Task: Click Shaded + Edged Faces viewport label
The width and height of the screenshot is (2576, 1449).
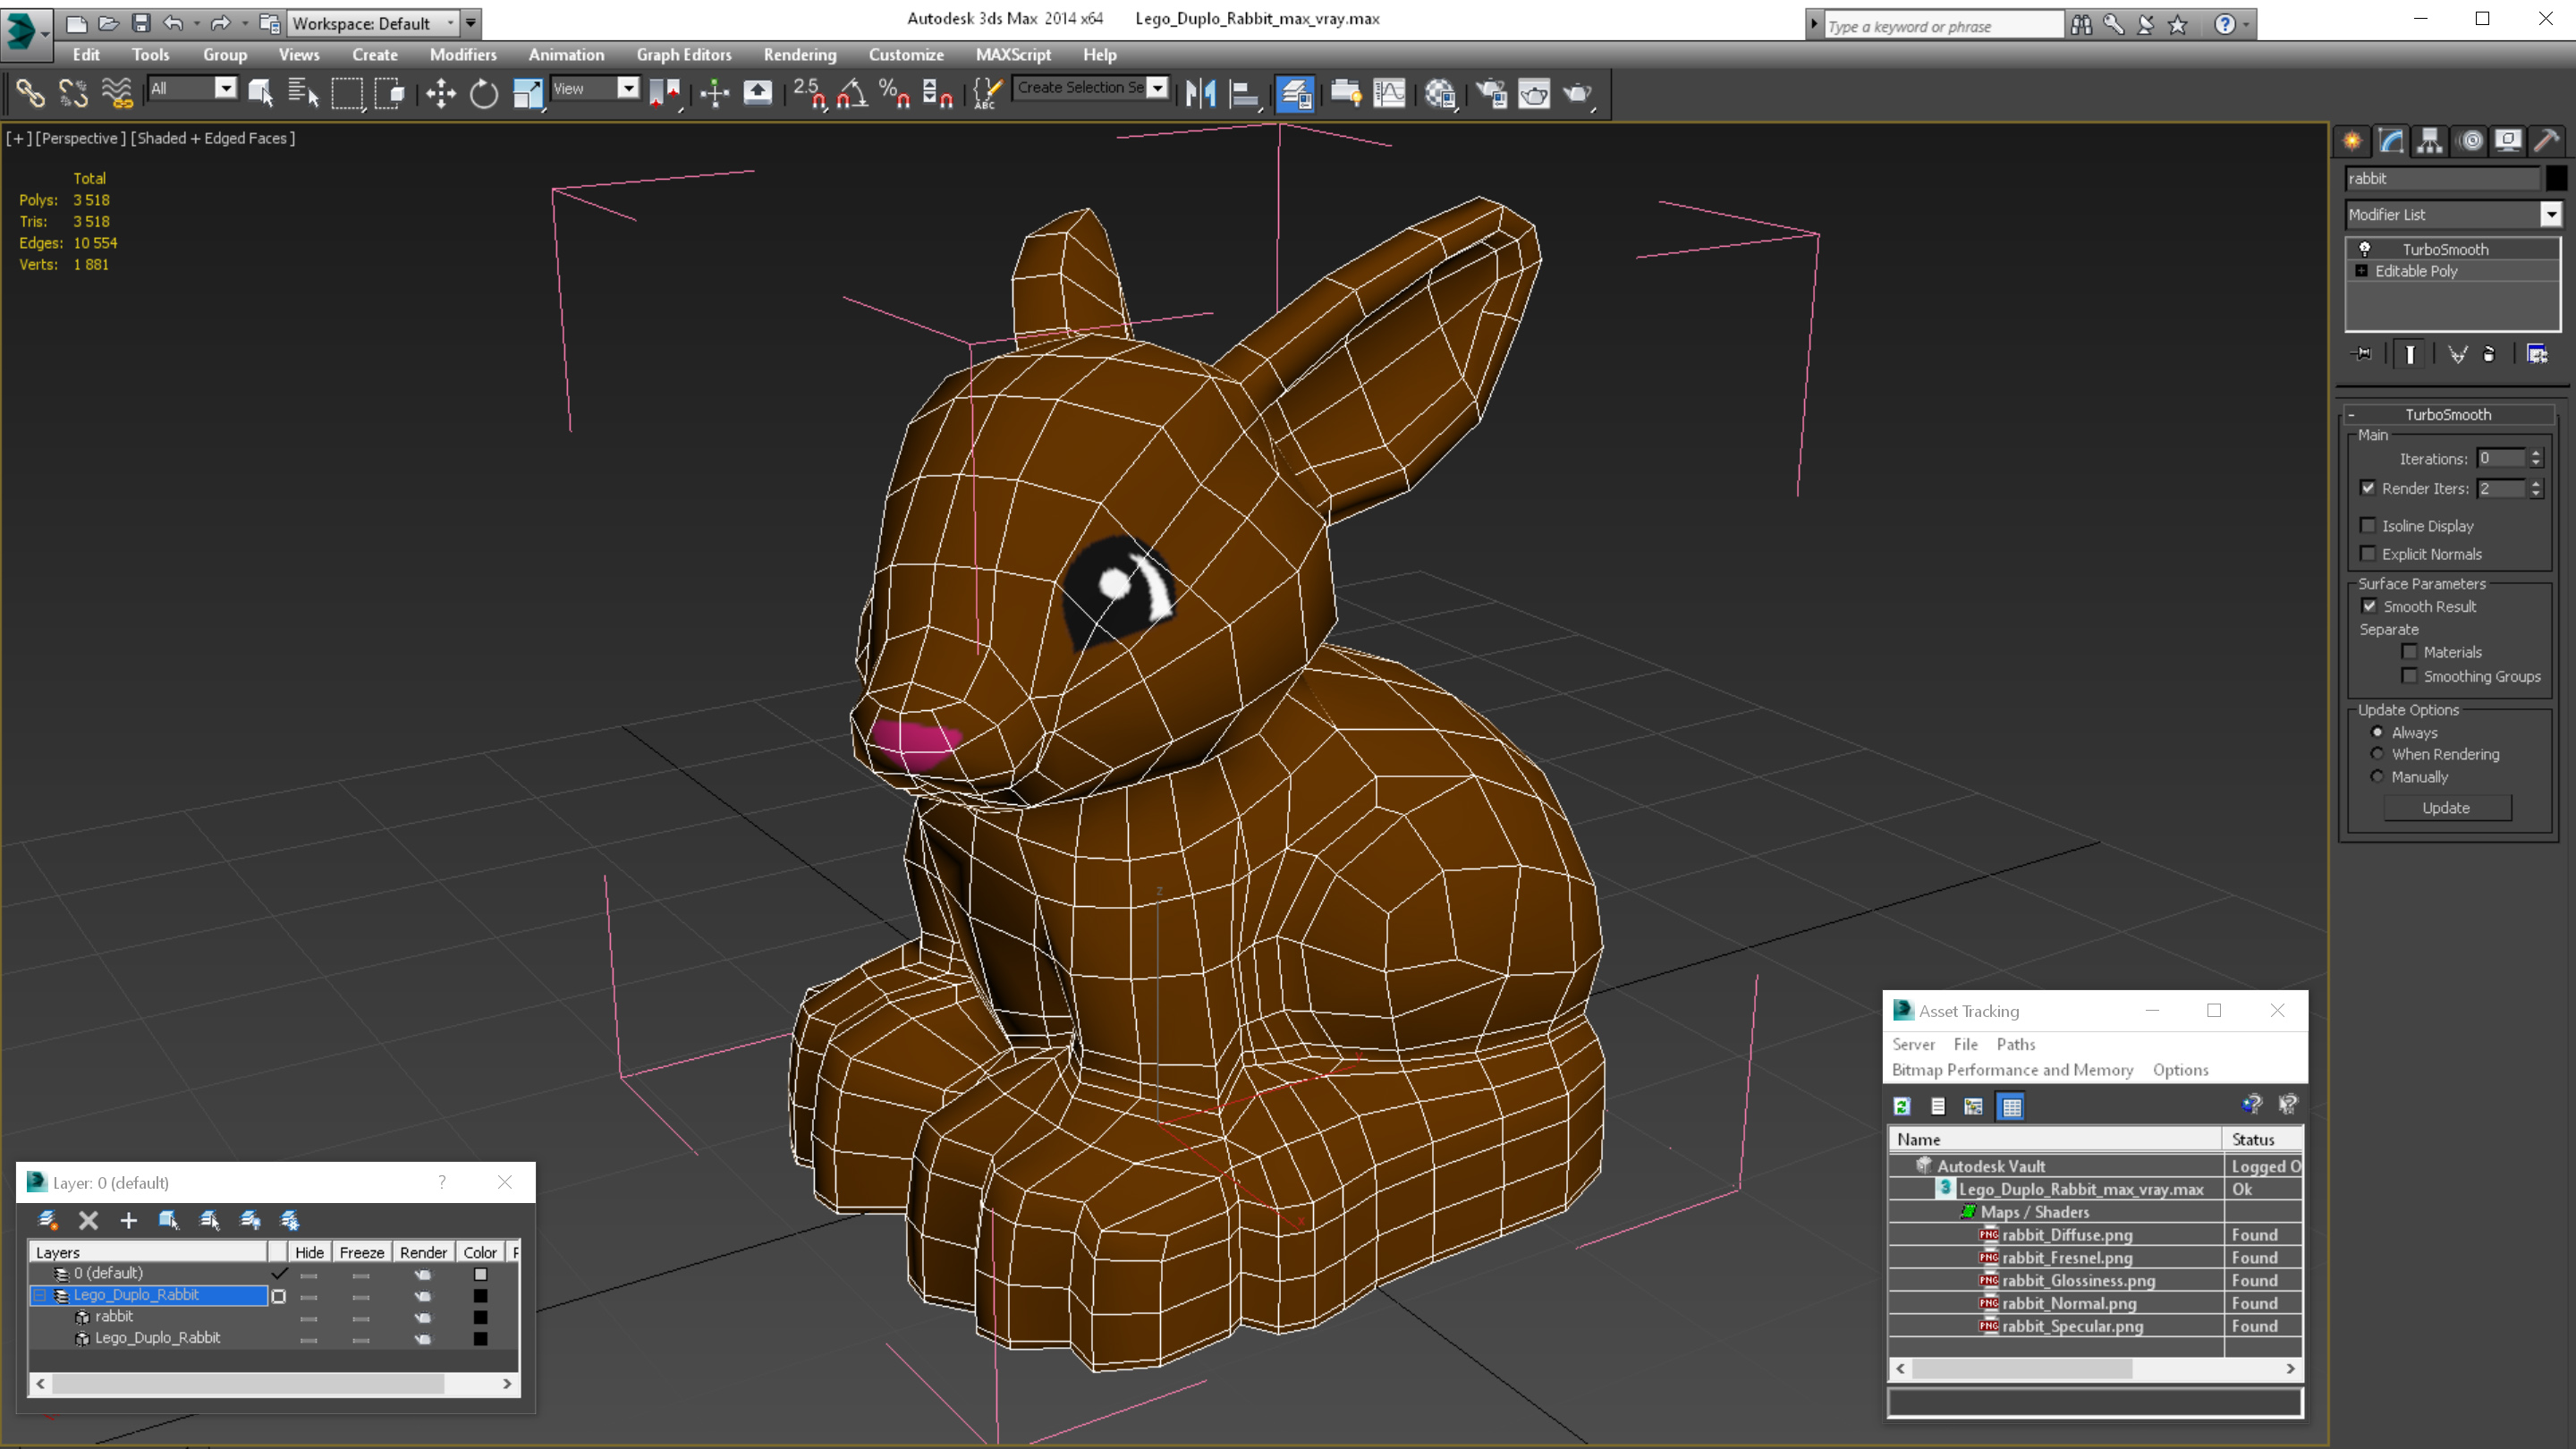Action: [x=213, y=138]
